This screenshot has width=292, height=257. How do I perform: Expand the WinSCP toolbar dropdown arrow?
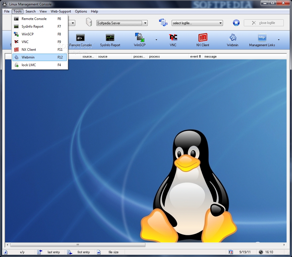(x=156, y=40)
